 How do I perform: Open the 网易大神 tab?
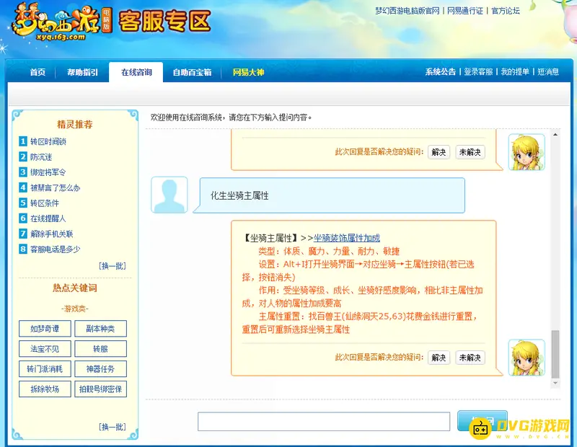pyautogui.click(x=248, y=72)
